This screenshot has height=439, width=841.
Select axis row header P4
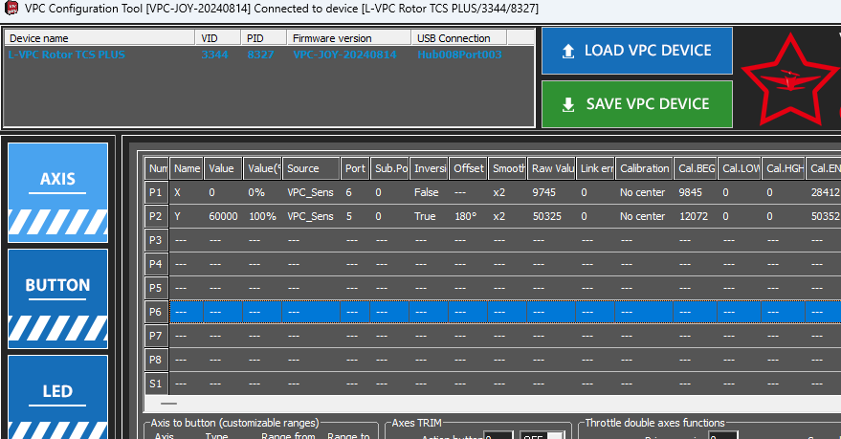[156, 264]
